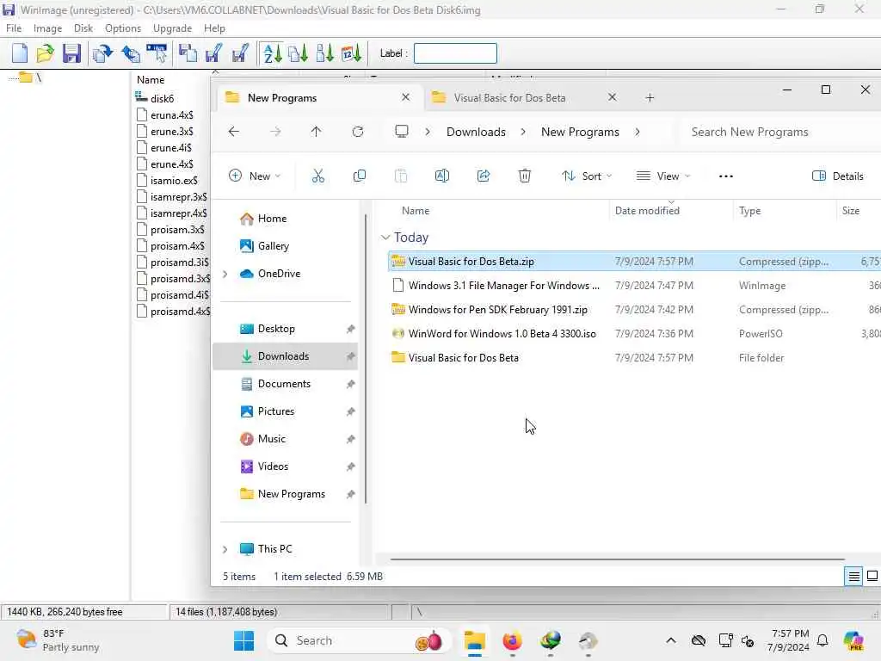Click the Write disk icon in WinImage toolbar
The height and width of the screenshot is (661, 881).
[213, 53]
